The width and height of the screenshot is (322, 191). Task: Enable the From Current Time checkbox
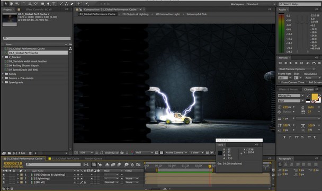coord(279,82)
